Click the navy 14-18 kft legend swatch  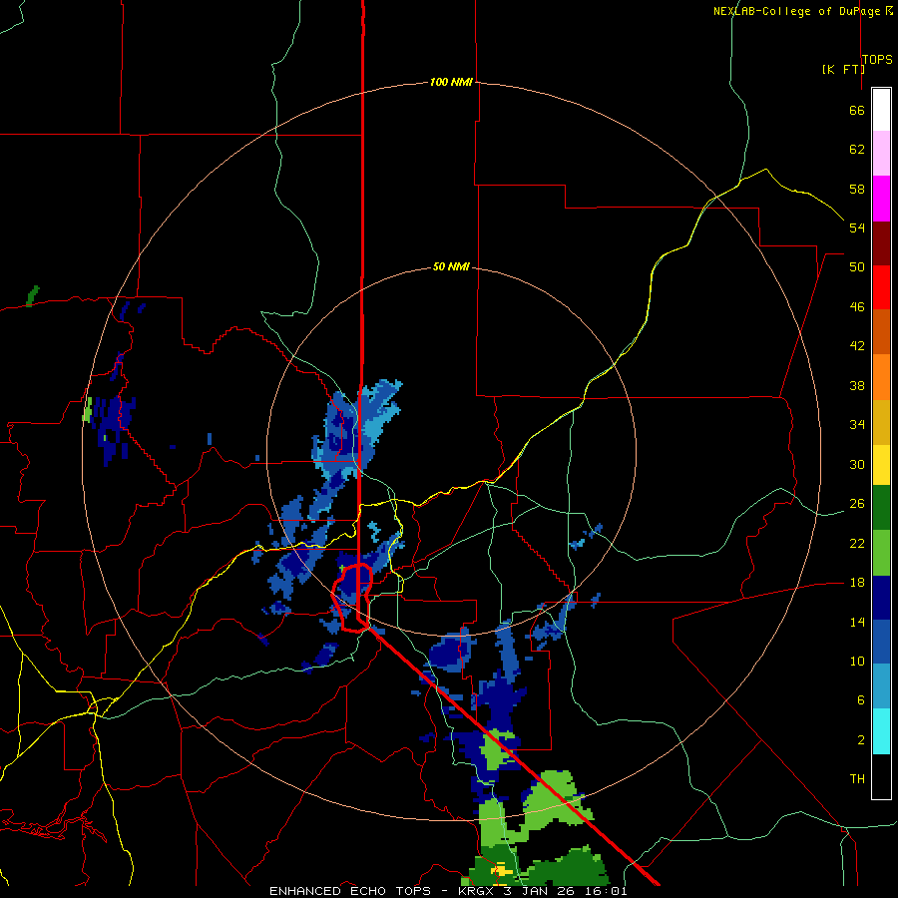click(881, 598)
